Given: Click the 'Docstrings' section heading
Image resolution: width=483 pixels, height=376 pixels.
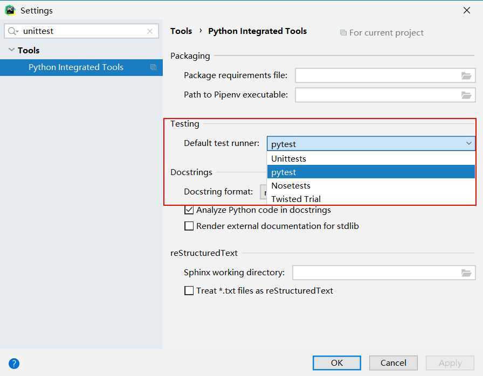Looking at the screenshot, I should 191,172.
